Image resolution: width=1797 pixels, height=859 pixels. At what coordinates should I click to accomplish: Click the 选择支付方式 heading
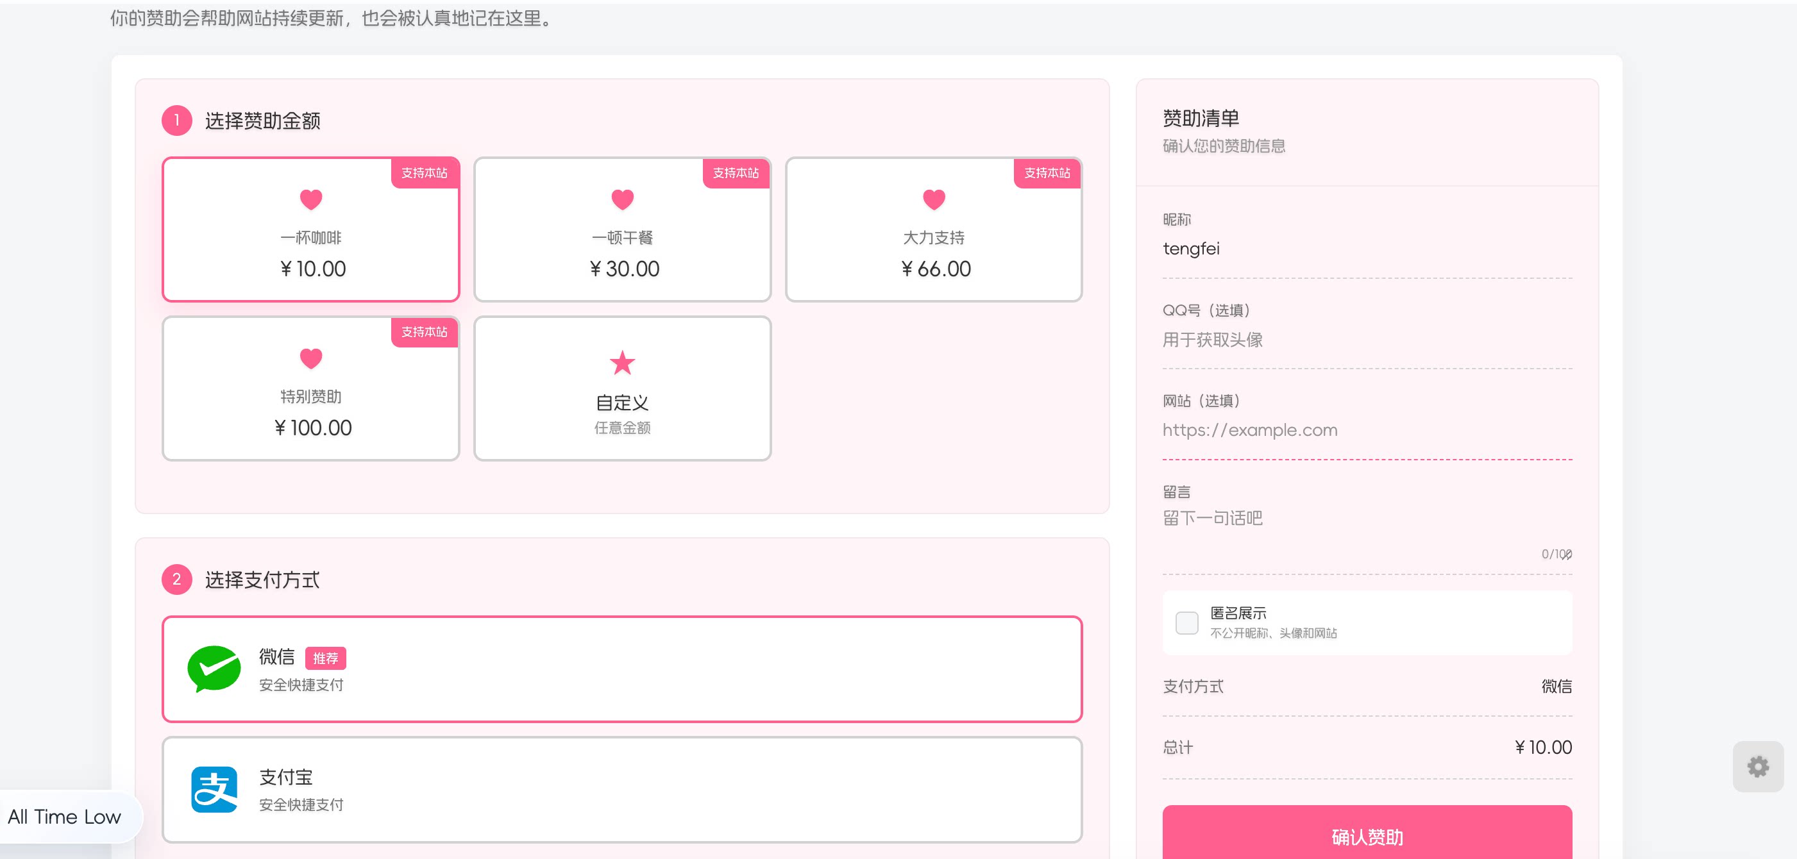pyautogui.click(x=263, y=580)
